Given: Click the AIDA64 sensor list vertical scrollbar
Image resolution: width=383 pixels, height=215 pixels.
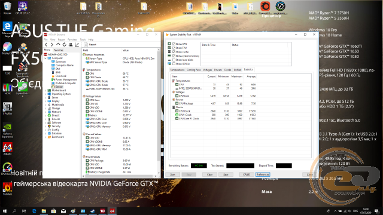Looking at the screenshot, I should [159, 111].
